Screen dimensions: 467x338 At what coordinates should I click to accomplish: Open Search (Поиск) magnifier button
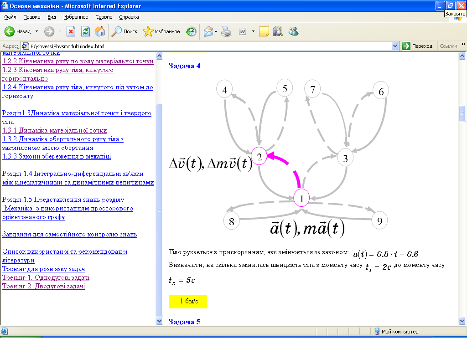[125, 31]
